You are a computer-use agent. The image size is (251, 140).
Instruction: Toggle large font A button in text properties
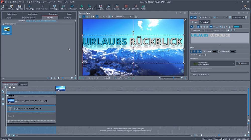[x=192, y=27]
